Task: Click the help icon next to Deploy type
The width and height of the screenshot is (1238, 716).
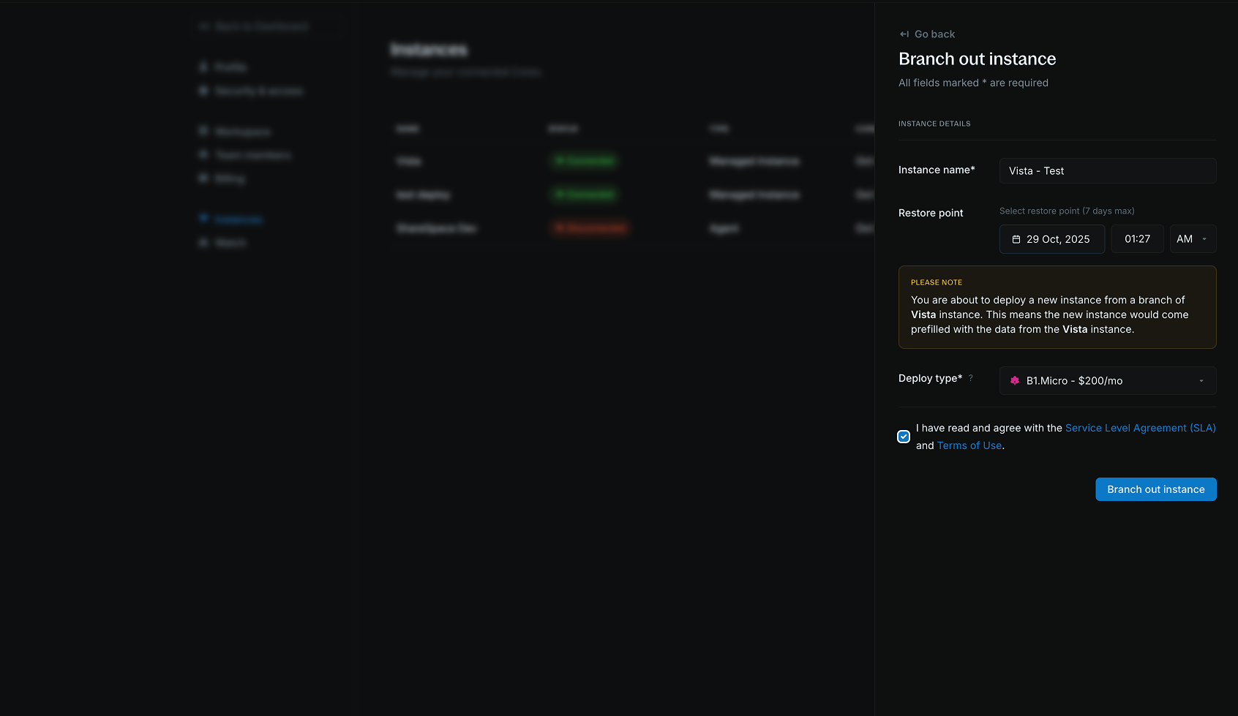Action: (971, 378)
